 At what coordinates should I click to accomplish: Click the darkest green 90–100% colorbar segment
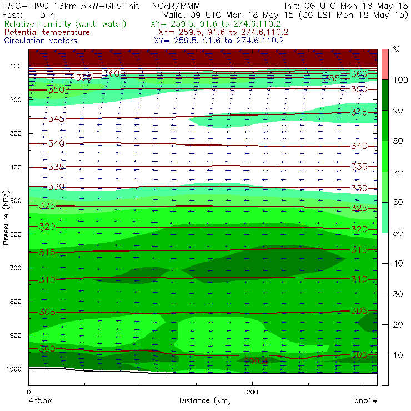[x=385, y=95]
